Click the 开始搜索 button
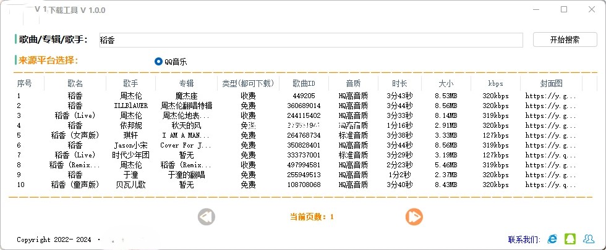The height and width of the screenshot is (250, 606). (565, 40)
